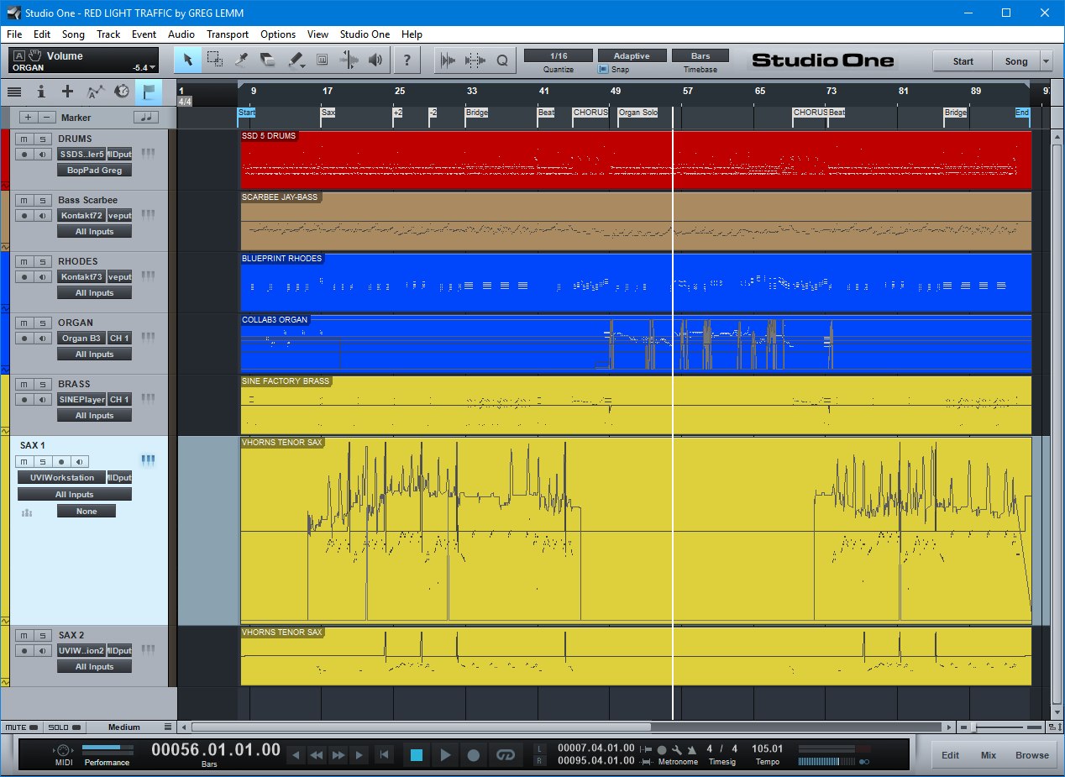Open the Mix console view

click(x=989, y=755)
